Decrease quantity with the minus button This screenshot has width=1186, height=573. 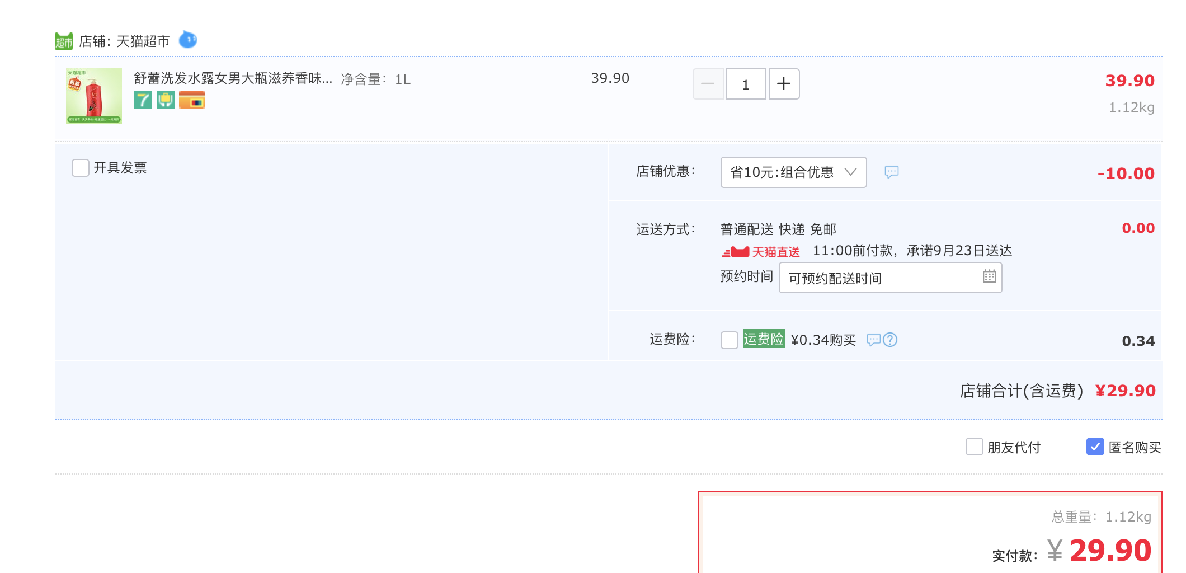click(708, 84)
